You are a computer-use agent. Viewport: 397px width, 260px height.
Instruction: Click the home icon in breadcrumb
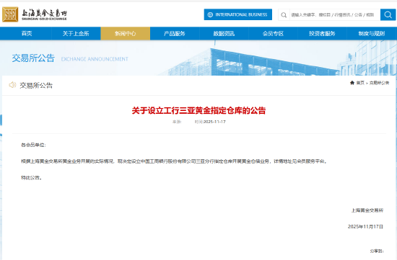[352, 83]
